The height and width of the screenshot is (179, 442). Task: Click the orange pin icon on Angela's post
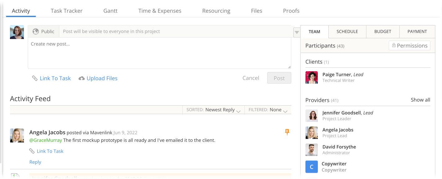coord(287,132)
